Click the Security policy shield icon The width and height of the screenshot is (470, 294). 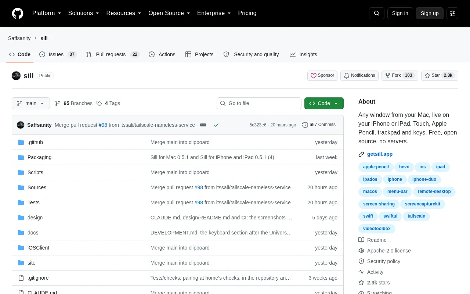(361, 261)
